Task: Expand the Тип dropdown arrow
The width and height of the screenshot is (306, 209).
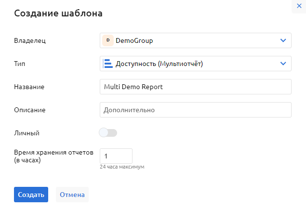Action: point(283,64)
